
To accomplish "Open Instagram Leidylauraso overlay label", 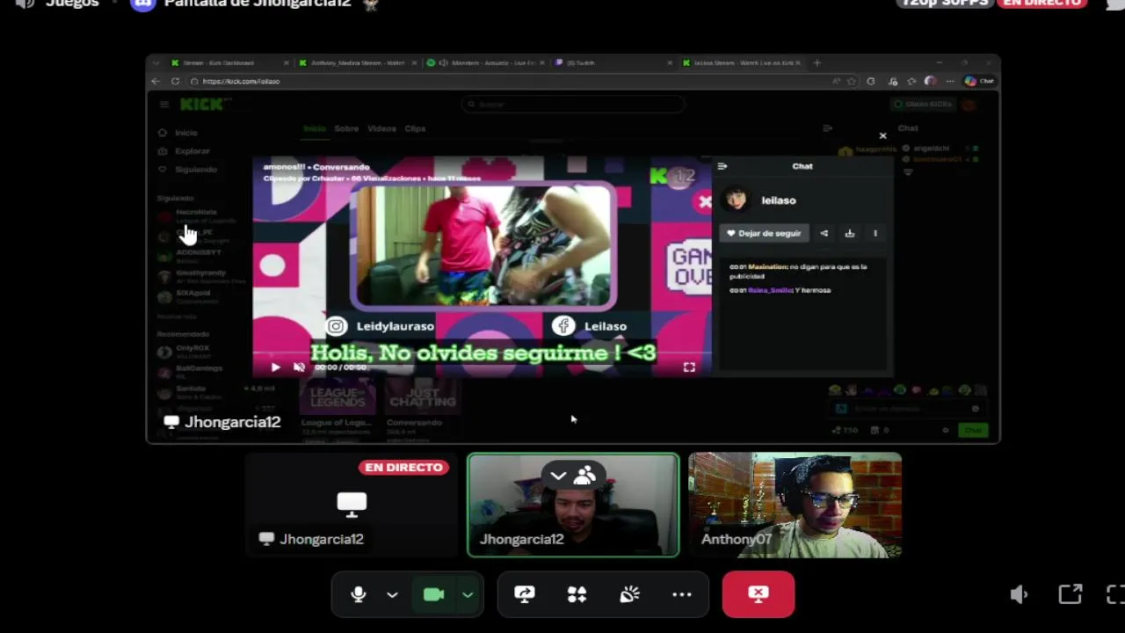I will 381,326.
